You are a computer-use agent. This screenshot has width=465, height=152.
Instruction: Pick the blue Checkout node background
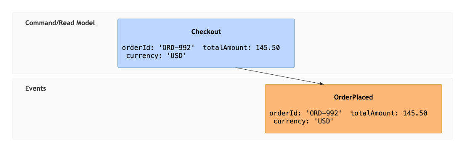(206, 43)
